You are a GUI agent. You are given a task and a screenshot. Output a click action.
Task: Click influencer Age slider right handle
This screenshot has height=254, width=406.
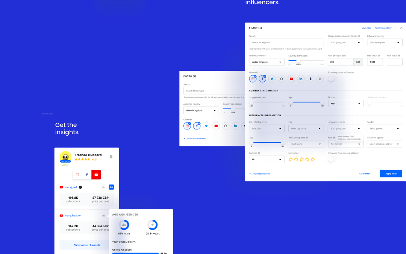click(x=283, y=143)
